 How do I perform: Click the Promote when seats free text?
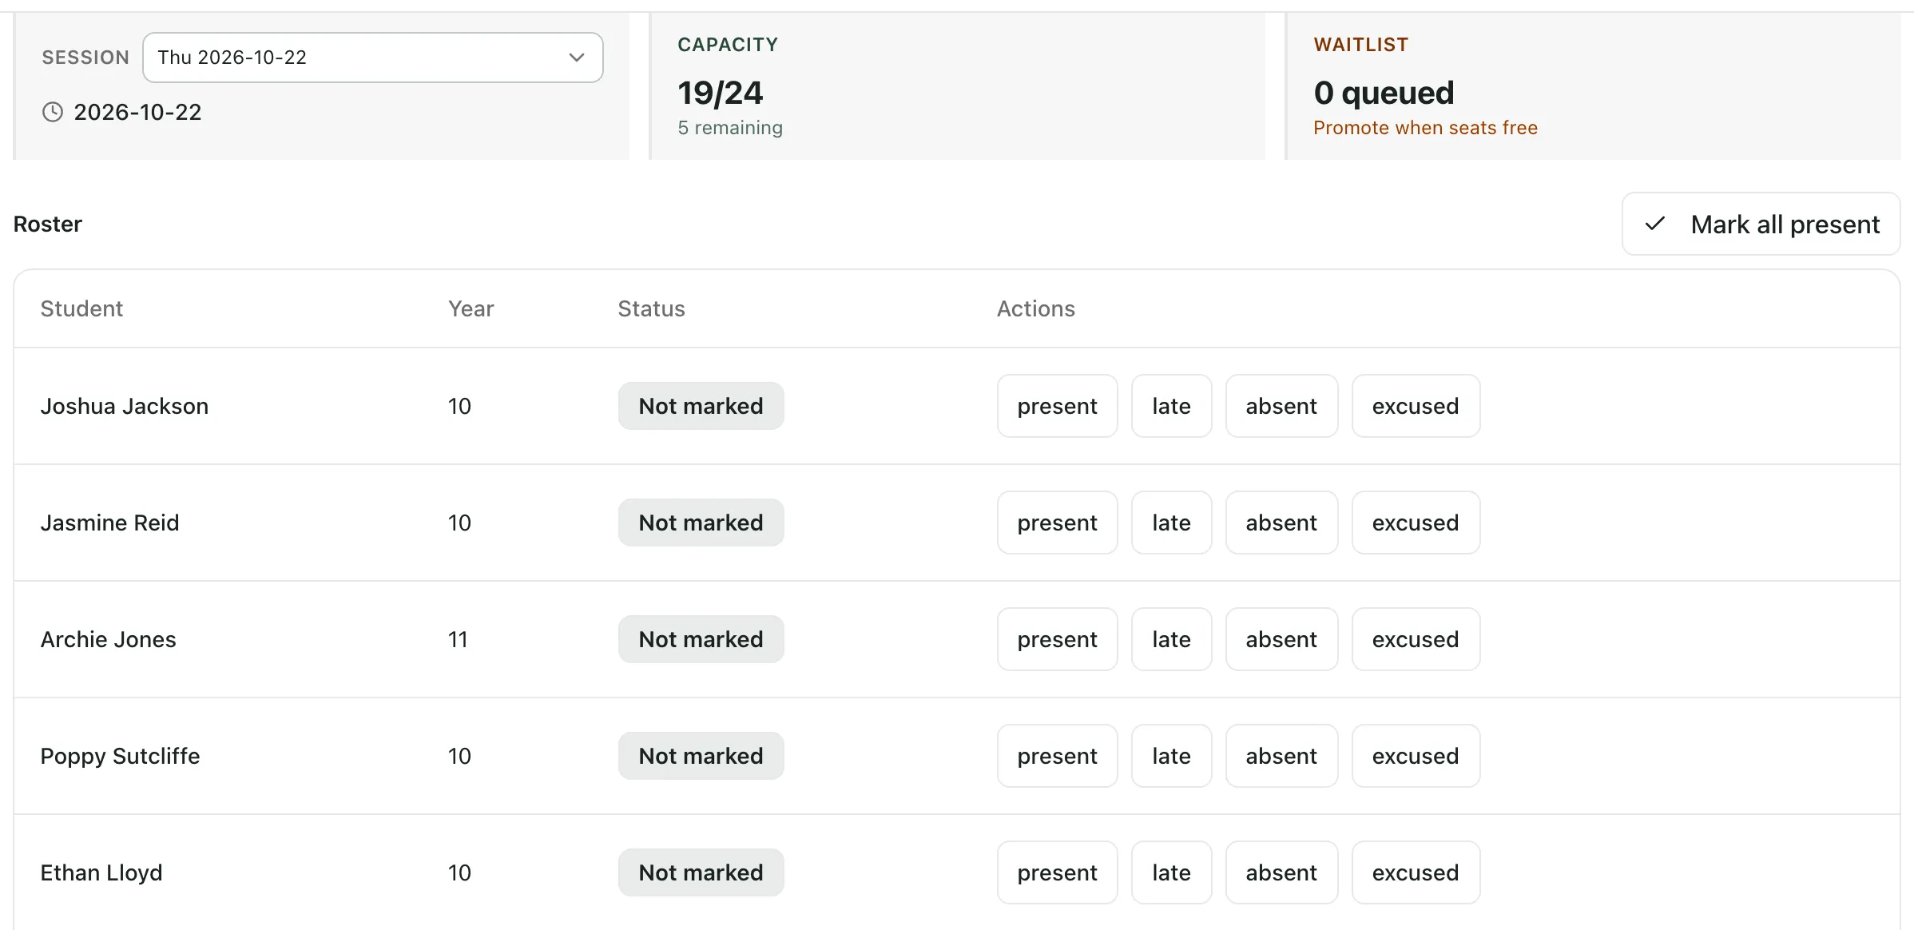[x=1425, y=128]
